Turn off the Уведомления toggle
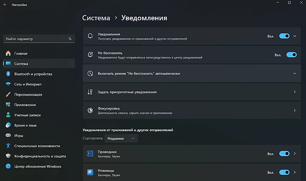The image size is (306, 181). tap(284, 36)
